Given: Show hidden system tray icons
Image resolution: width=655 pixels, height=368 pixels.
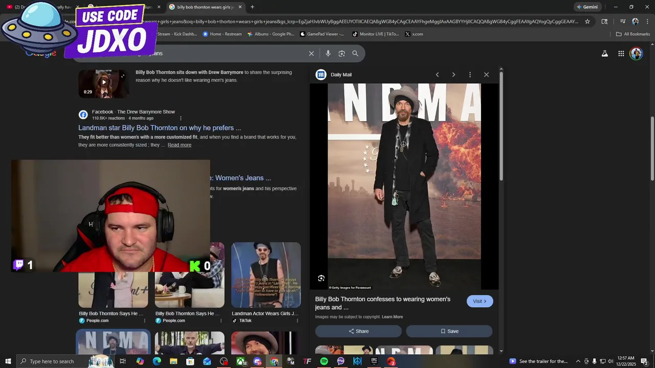Looking at the screenshot, I should tap(578, 361).
